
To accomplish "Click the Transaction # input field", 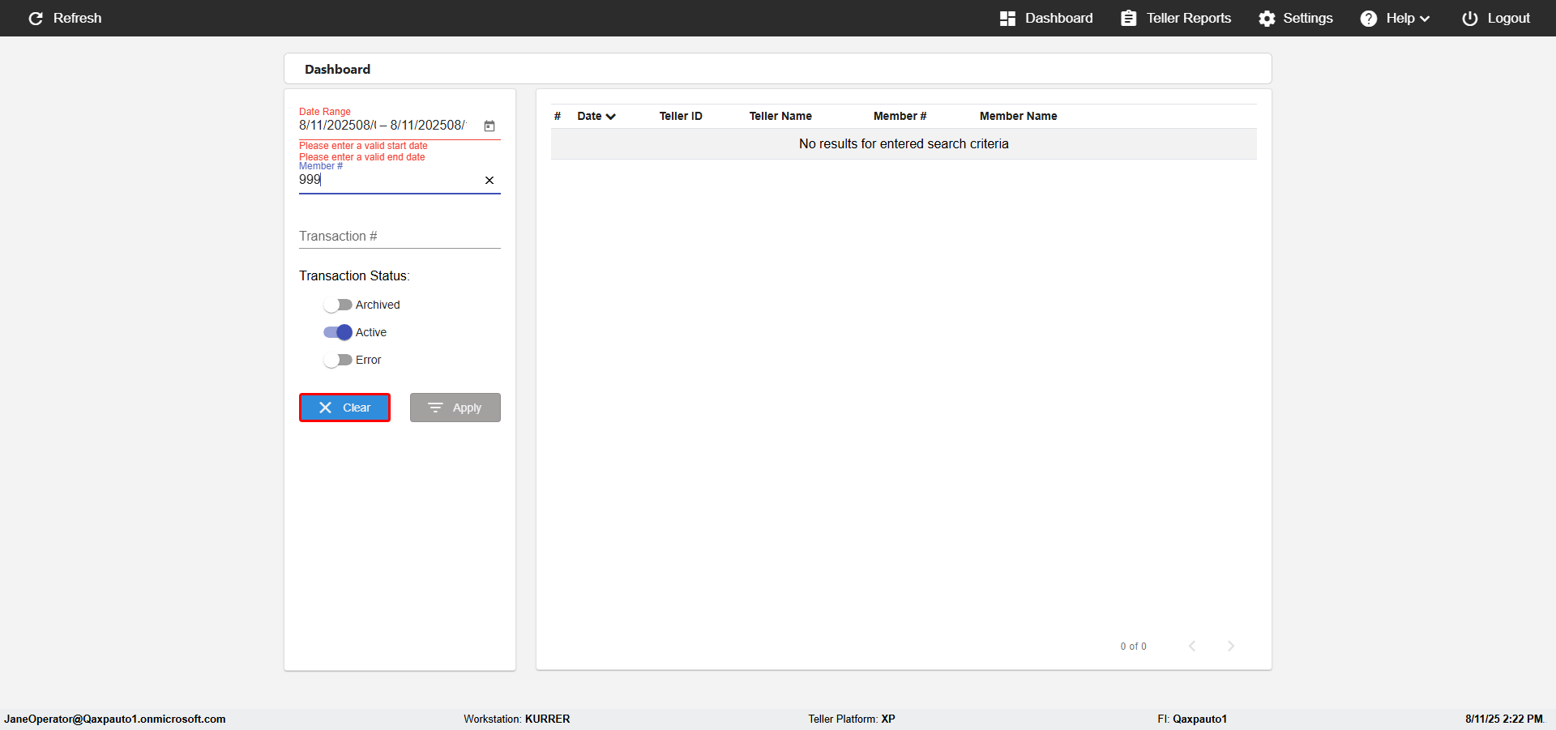I will click(400, 236).
